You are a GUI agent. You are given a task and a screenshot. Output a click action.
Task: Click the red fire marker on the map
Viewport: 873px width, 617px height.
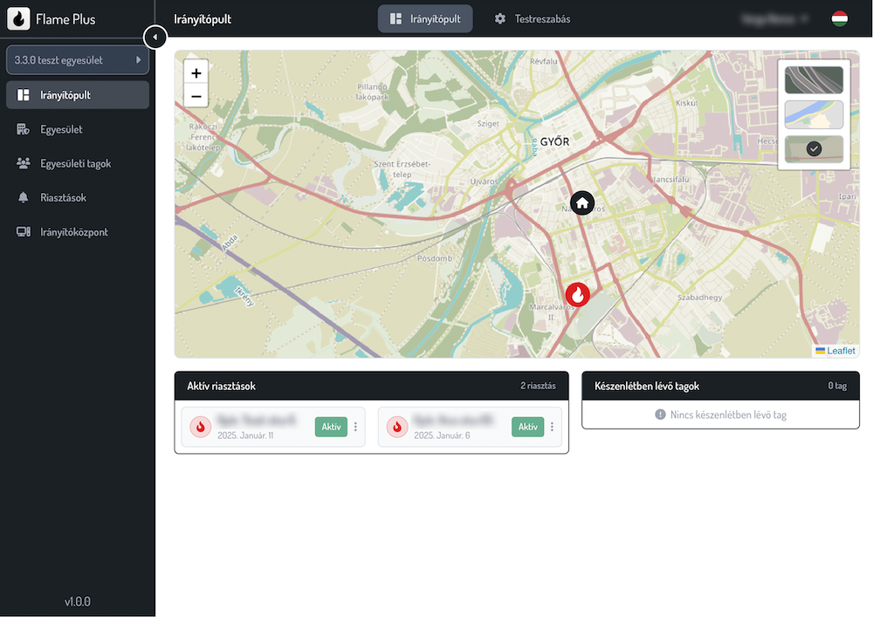click(577, 295)
